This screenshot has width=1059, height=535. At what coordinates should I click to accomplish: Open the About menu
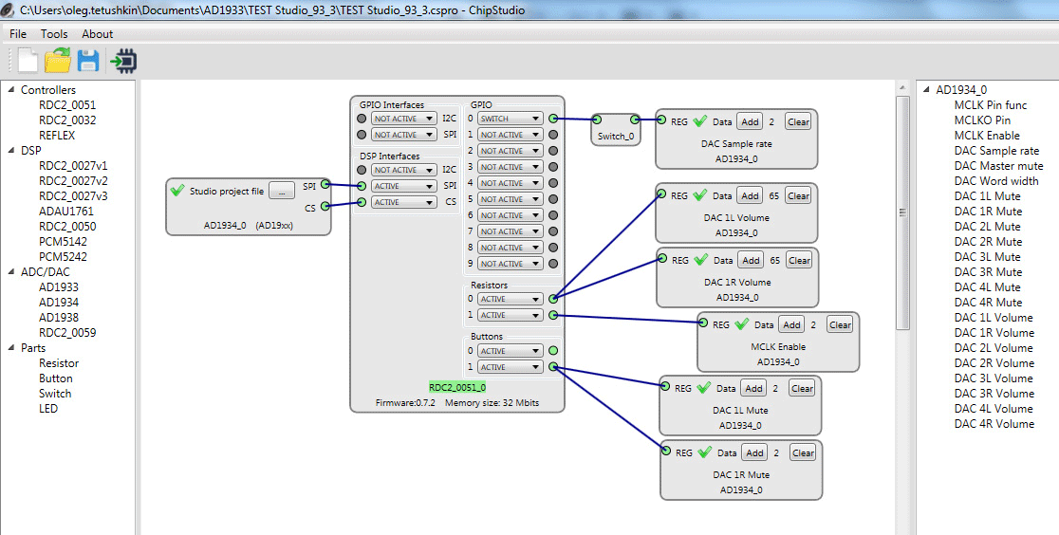(97, 34)
